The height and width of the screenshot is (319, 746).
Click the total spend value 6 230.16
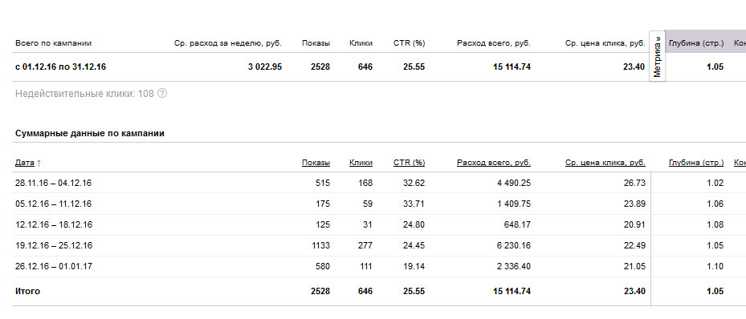pyautogui.click(x=514, y=245)
